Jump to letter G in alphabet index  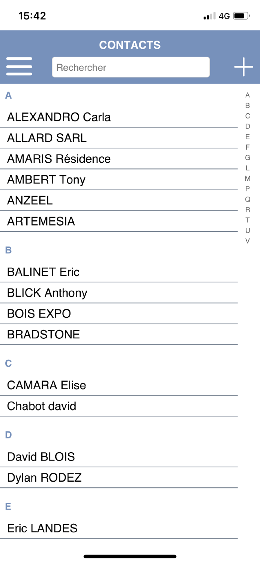pyautogui.click(x=248, y=158)
